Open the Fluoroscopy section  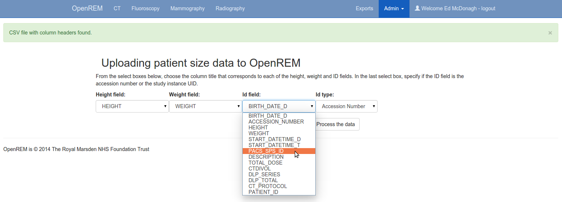(146, 8)
